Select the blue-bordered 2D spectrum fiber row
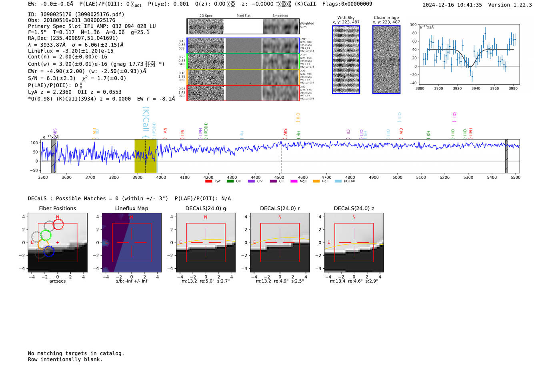The image size is (560, 381). (243, 46)
